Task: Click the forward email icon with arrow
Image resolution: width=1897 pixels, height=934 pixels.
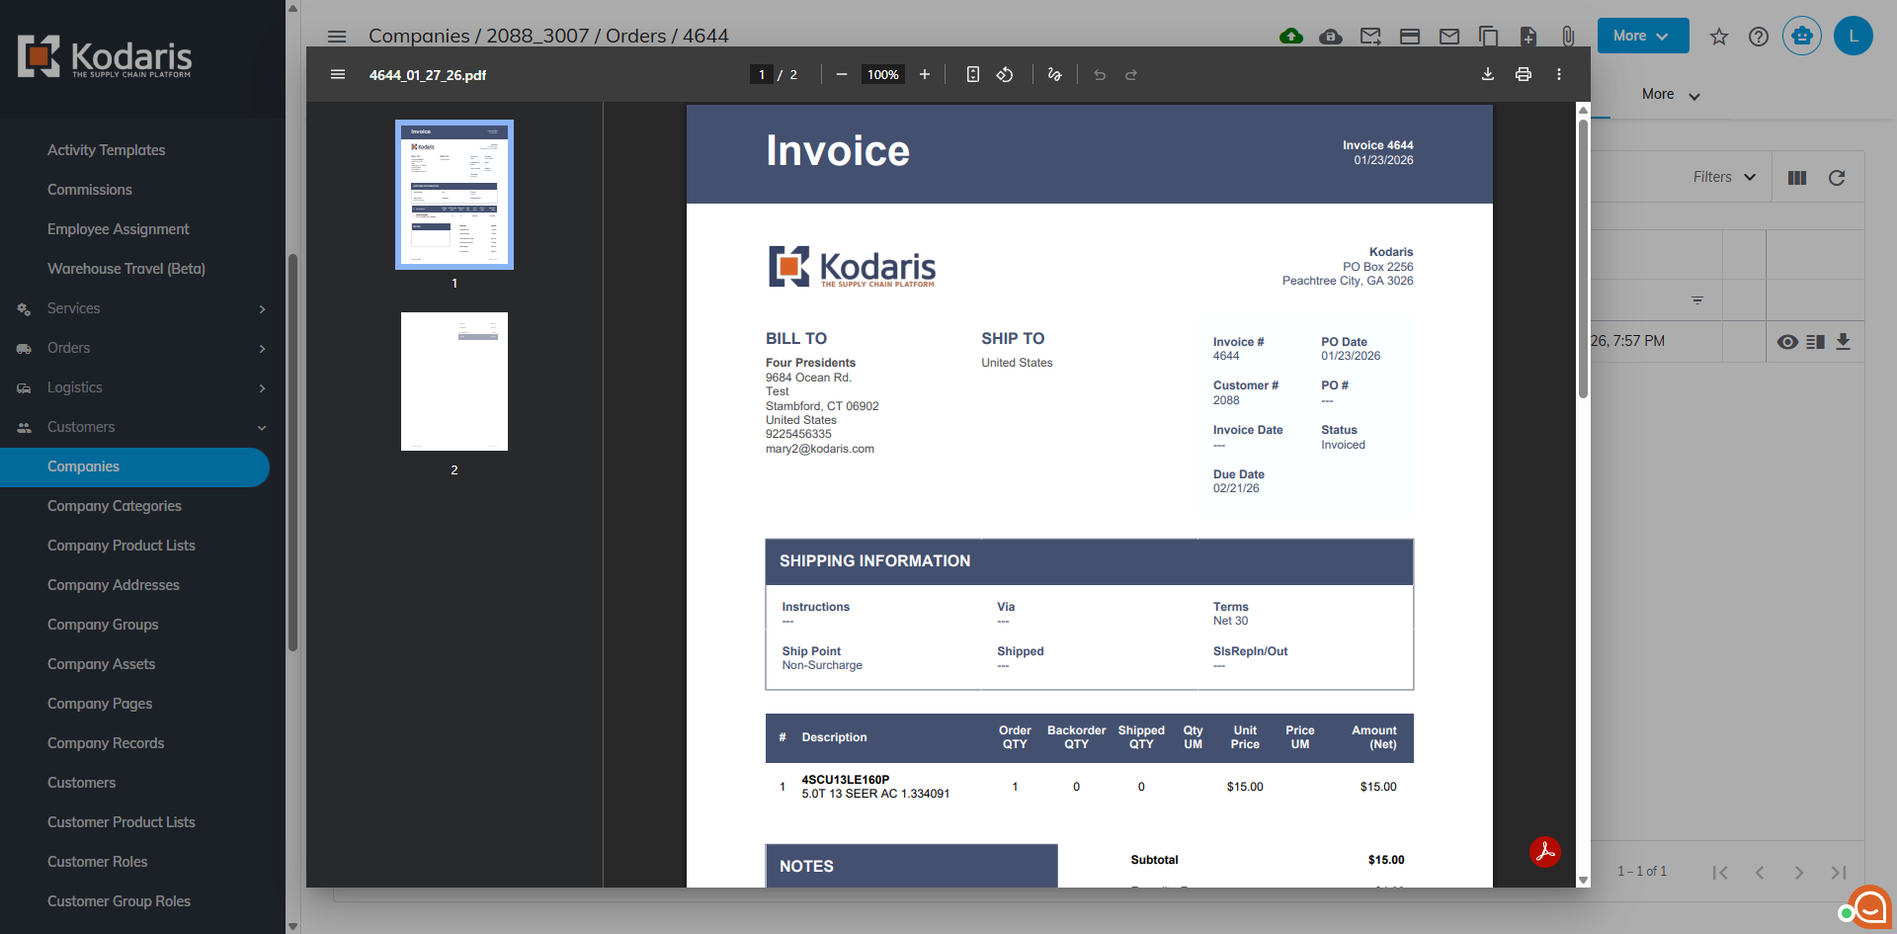Action: (x=1370, y=37)
